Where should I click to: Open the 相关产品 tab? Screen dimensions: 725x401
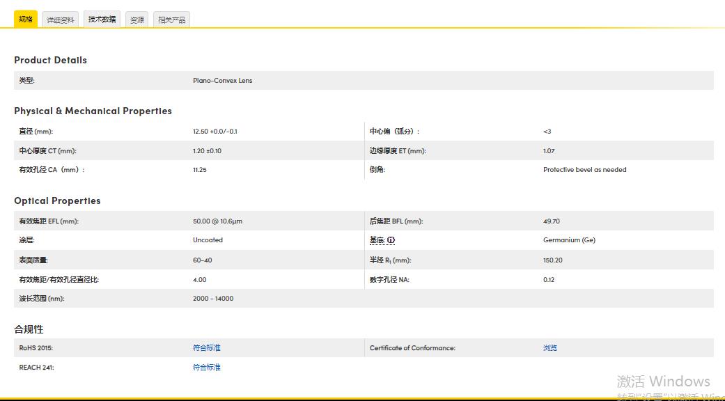pyautogui.click(x=171, y=20)
